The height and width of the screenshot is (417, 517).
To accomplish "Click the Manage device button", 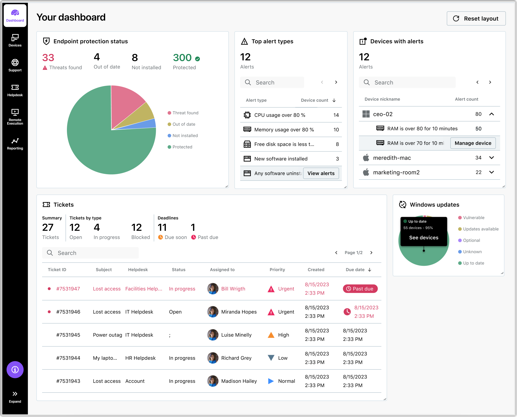I will 473,143.
